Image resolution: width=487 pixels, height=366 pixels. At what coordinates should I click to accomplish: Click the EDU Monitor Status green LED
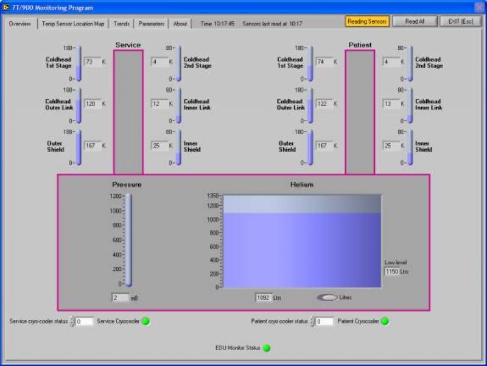pos(267,348)
